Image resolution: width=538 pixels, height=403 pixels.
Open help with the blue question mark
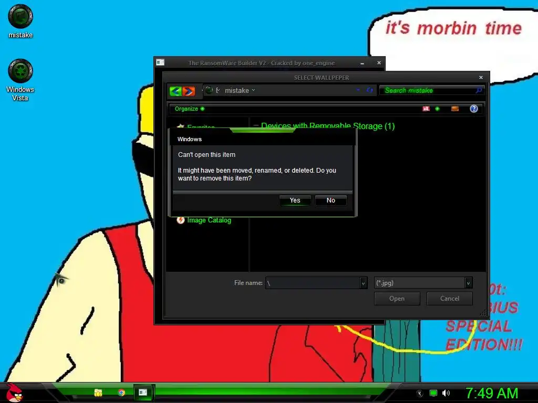point(474,109)
